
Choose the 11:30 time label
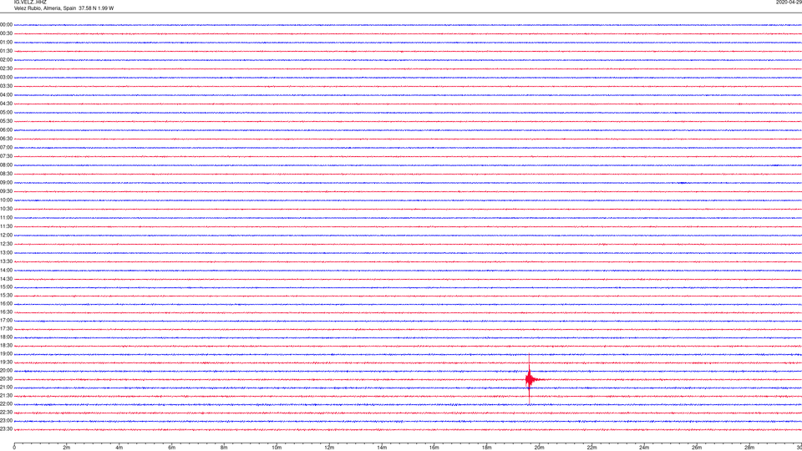click(x=6, y=226)
